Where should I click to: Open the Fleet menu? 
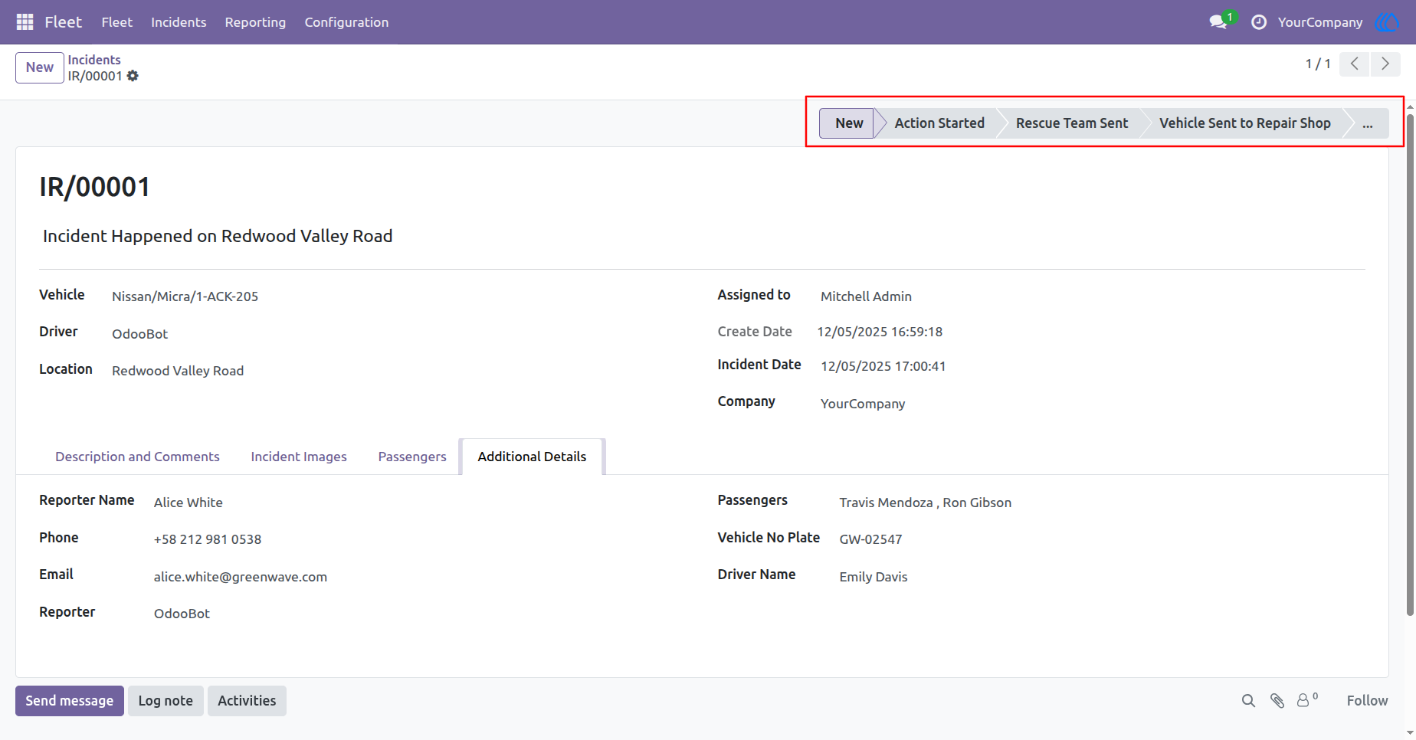[116, 22]
